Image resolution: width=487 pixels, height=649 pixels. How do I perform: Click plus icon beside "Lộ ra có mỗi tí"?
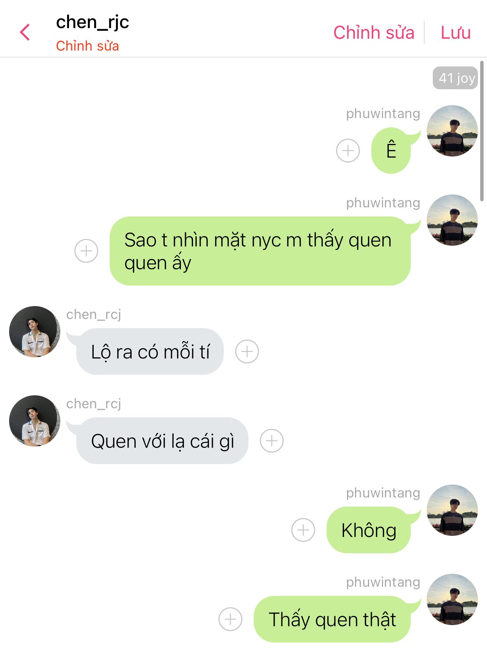click(x=247, y=351)
